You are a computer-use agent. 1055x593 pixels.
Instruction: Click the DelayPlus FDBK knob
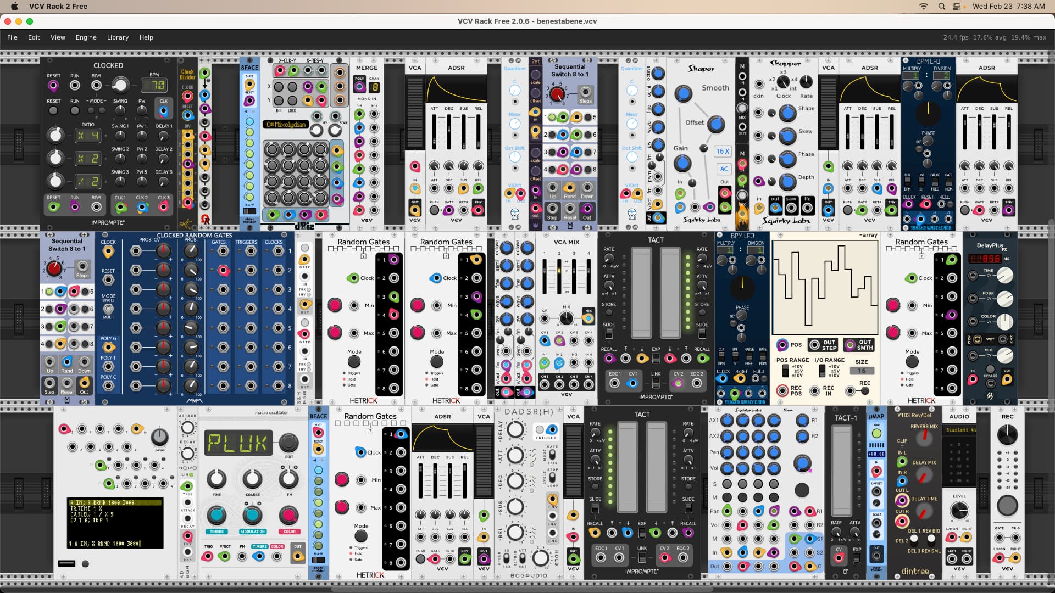[1004, 298]
